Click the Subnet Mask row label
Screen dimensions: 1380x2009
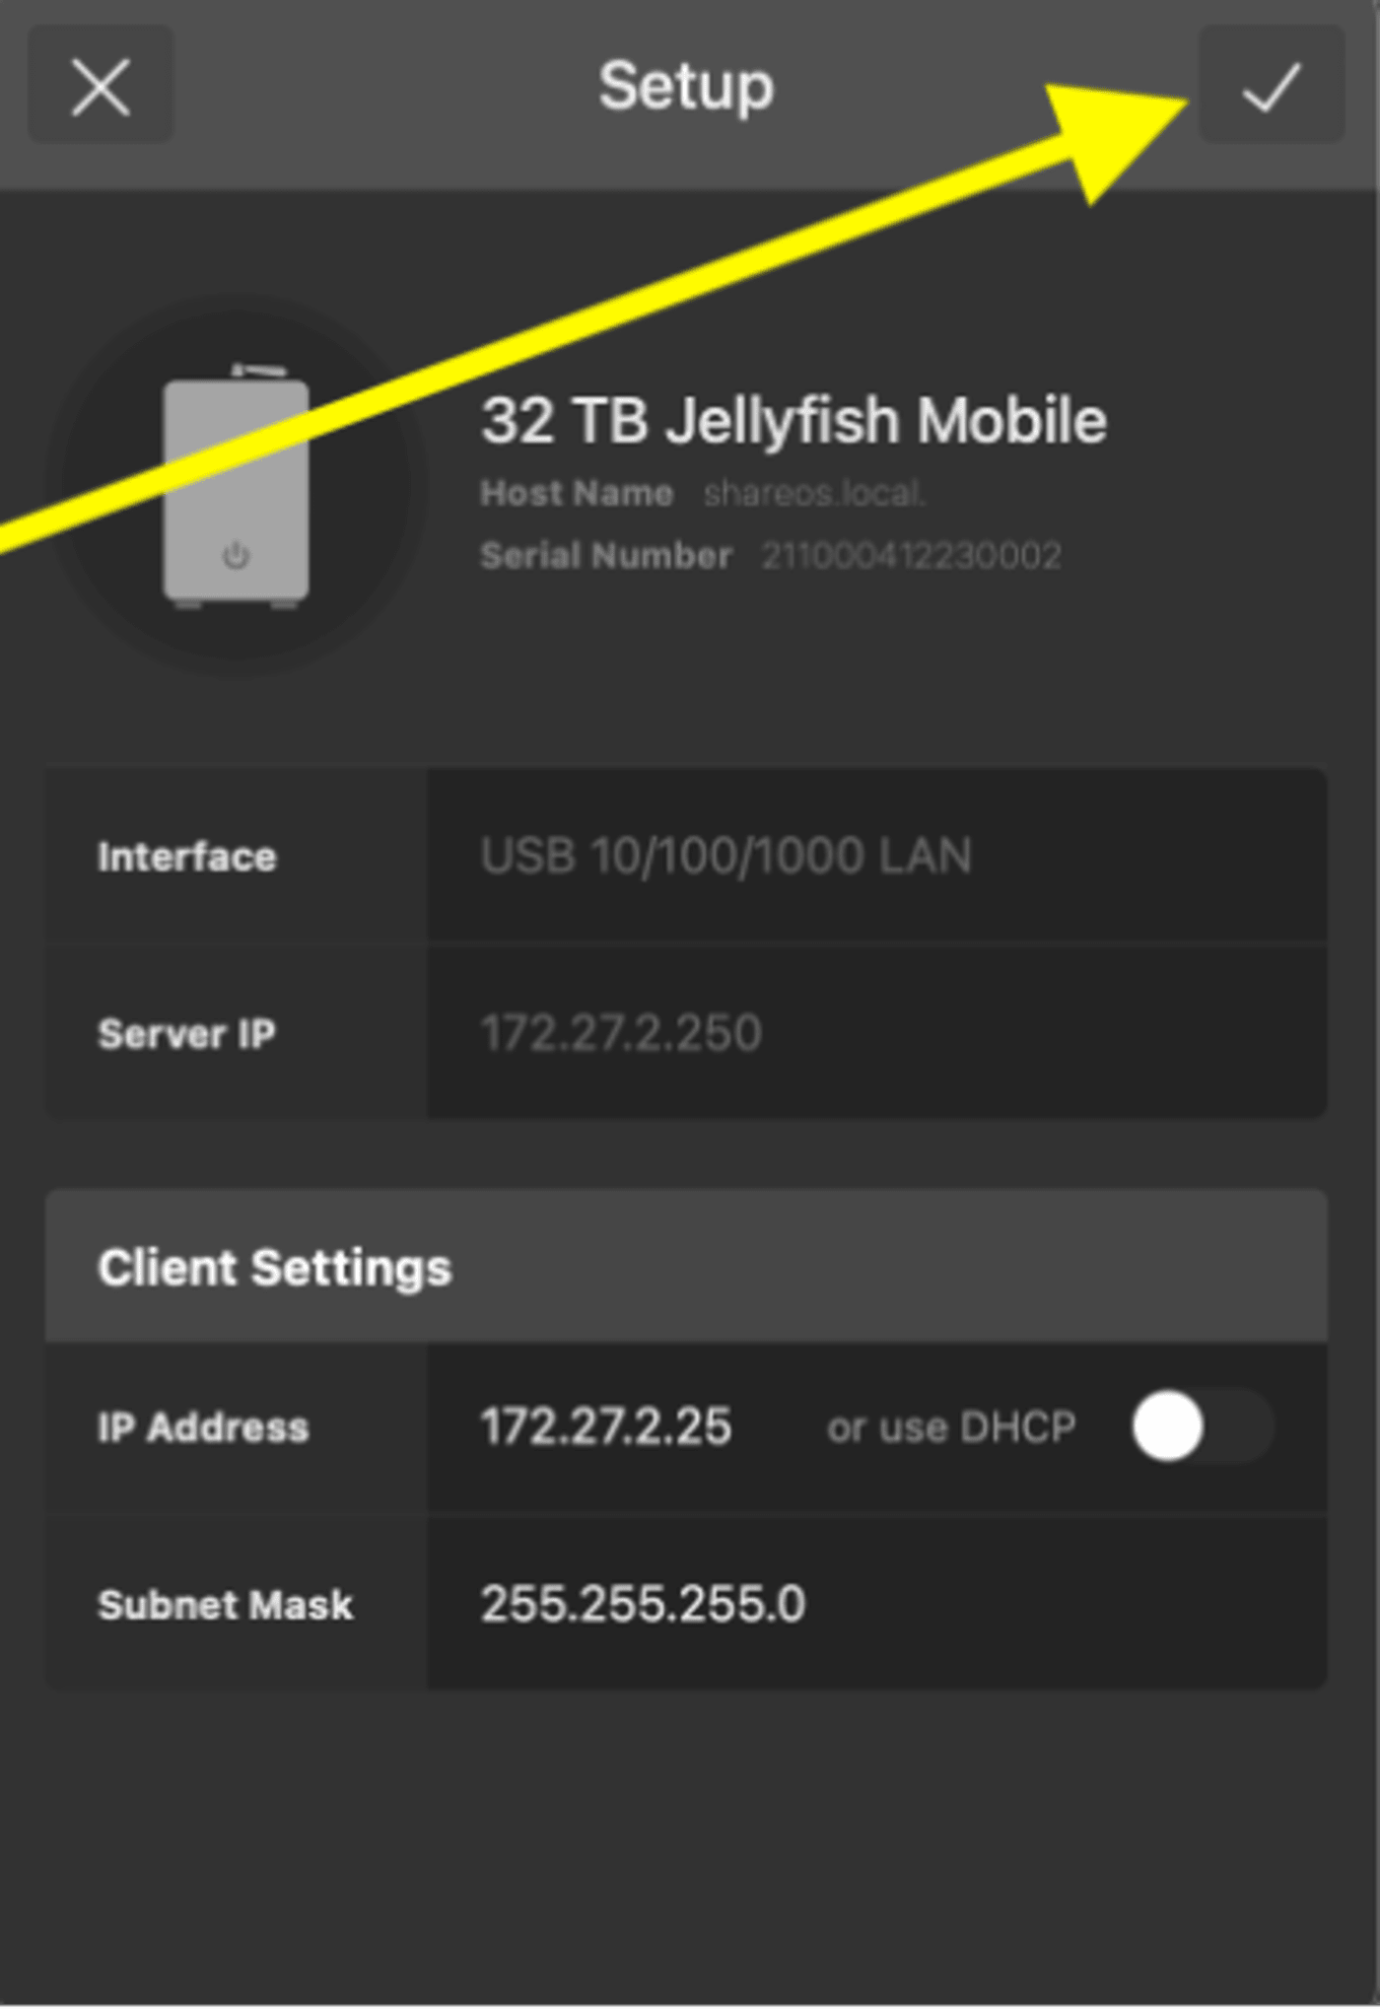(225, 1605)
